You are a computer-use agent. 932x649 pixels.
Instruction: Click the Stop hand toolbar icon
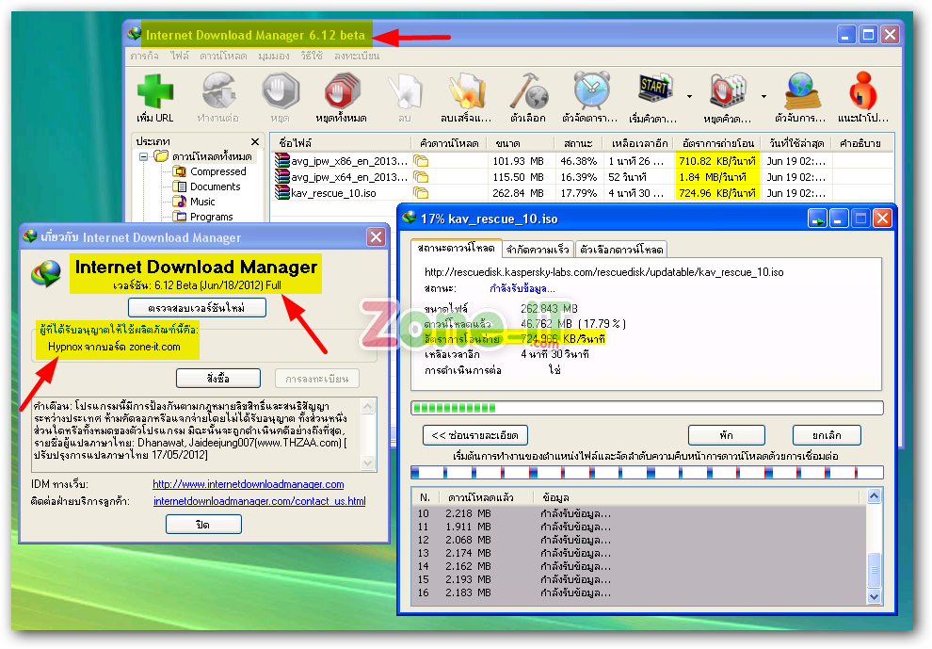tap(280, 91)
